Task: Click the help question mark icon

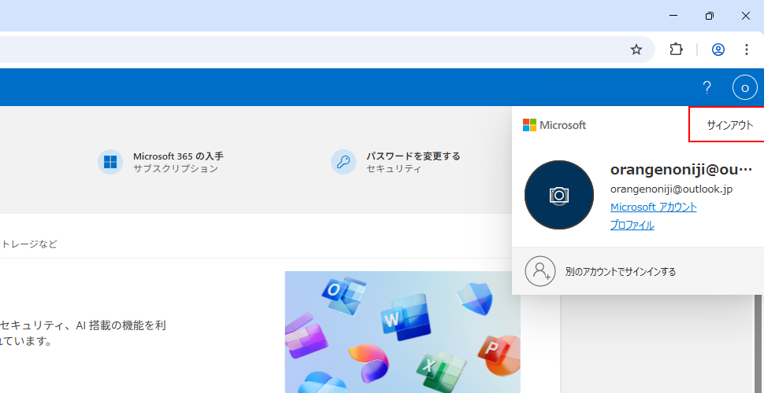Action: (707, 87)
